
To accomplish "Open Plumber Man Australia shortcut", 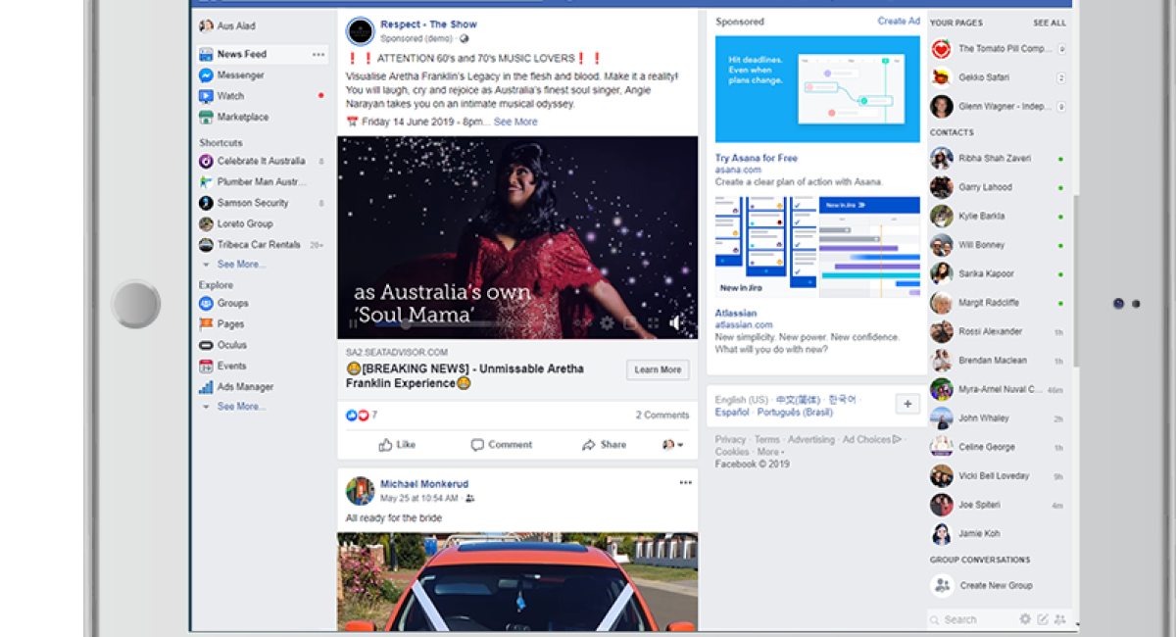I will (x=262, y=182).
